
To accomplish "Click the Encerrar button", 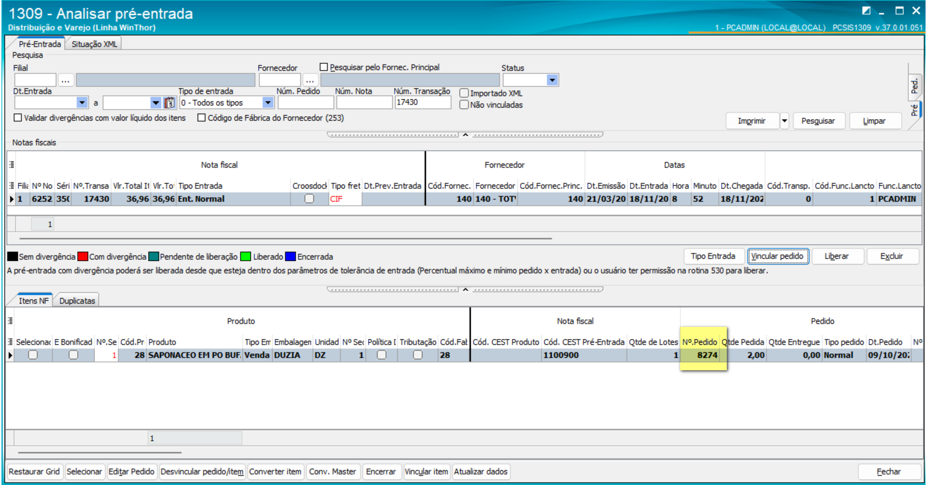I will pyautogui.click(x=381, y=472).
